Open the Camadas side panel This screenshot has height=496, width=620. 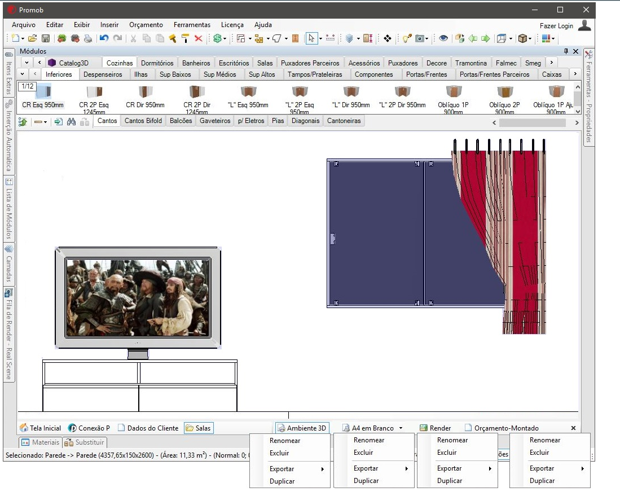8,264
